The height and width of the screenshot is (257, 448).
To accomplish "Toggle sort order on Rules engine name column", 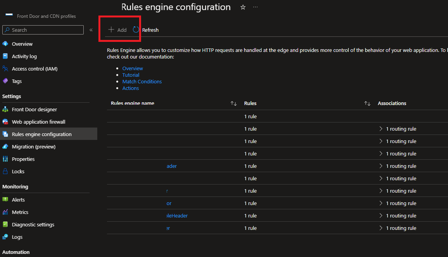I will tap(234, 103).
